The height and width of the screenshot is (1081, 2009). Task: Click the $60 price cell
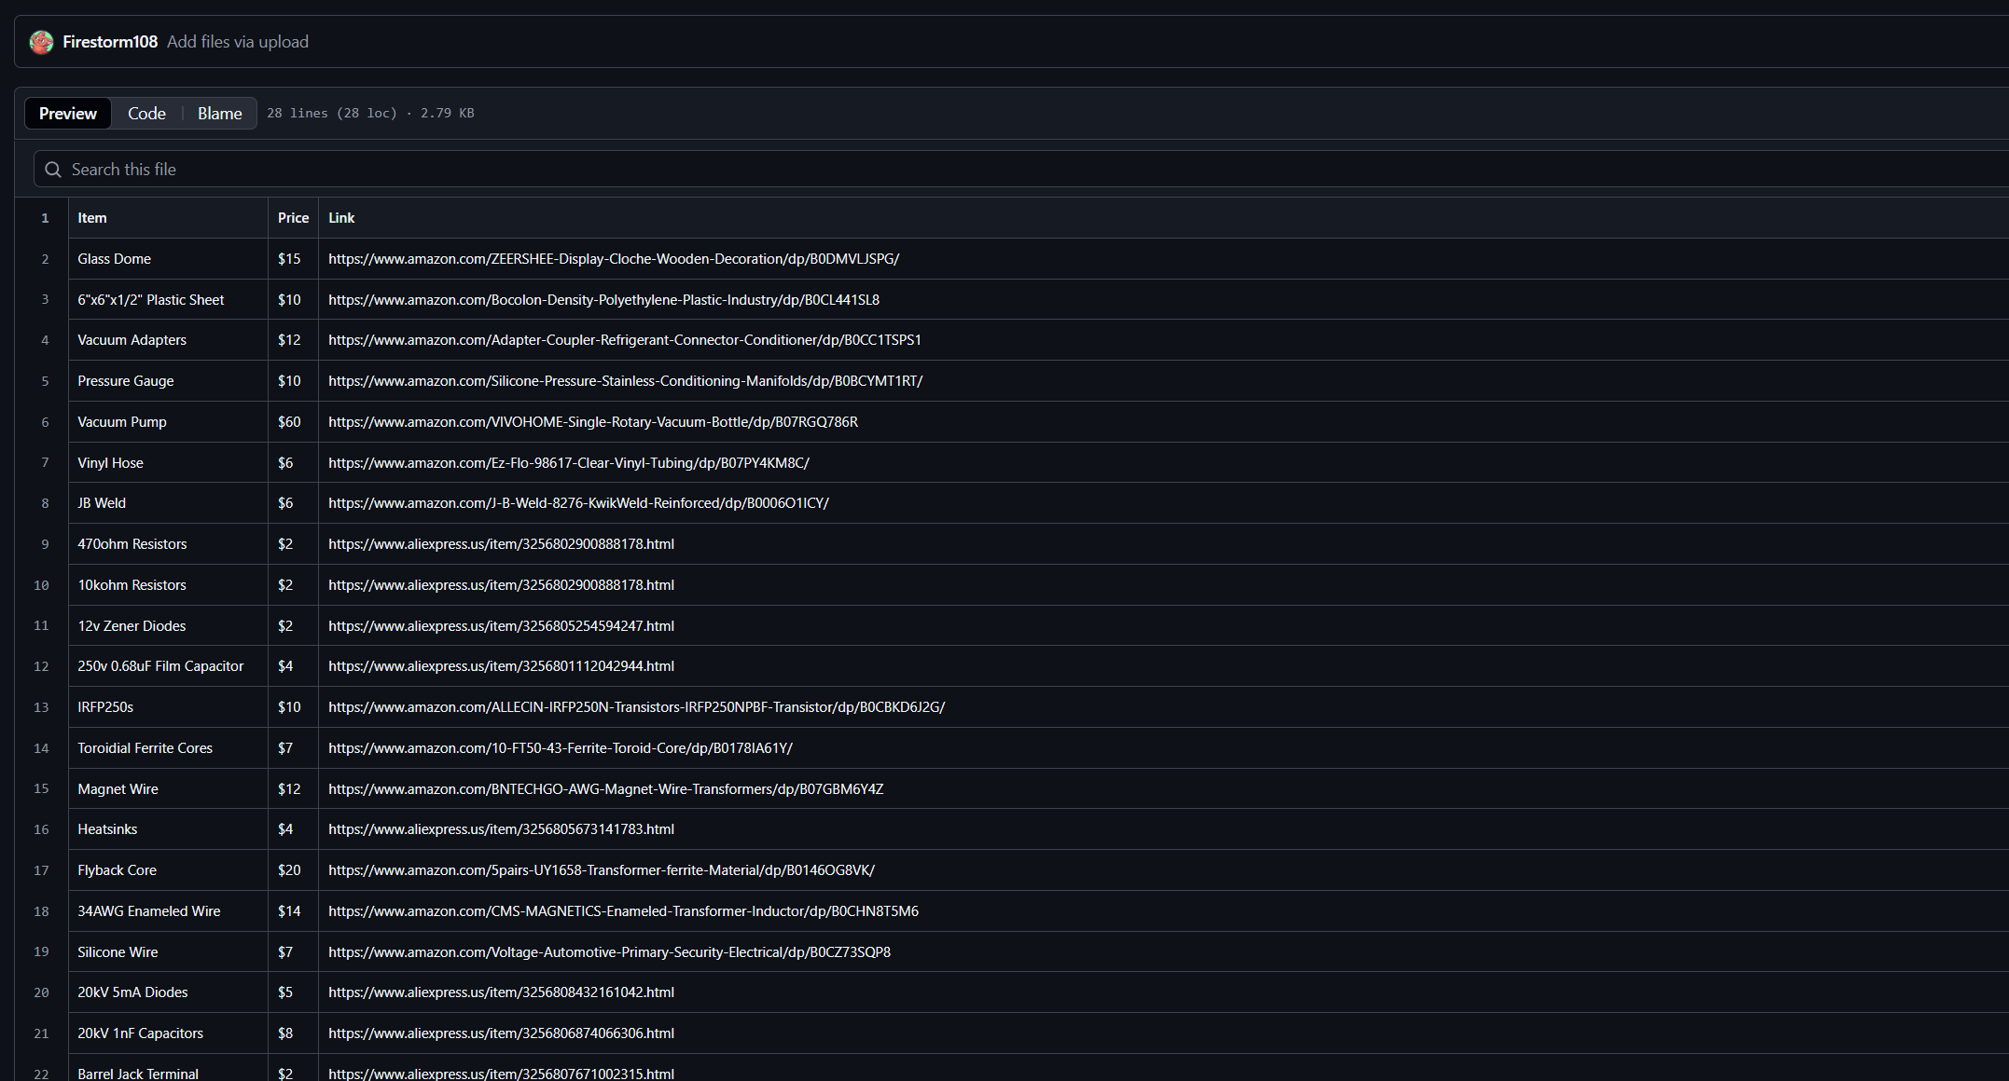[x=289, y=422]
